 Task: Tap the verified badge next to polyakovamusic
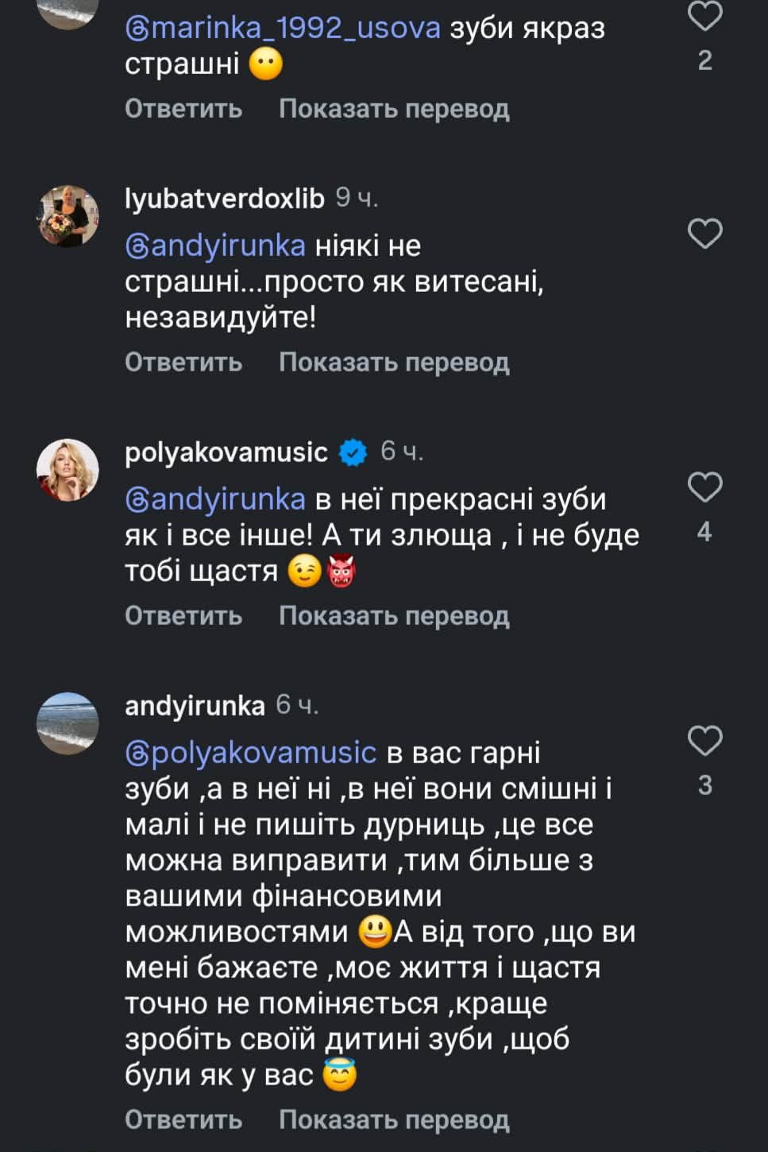(x=353, y=452)
